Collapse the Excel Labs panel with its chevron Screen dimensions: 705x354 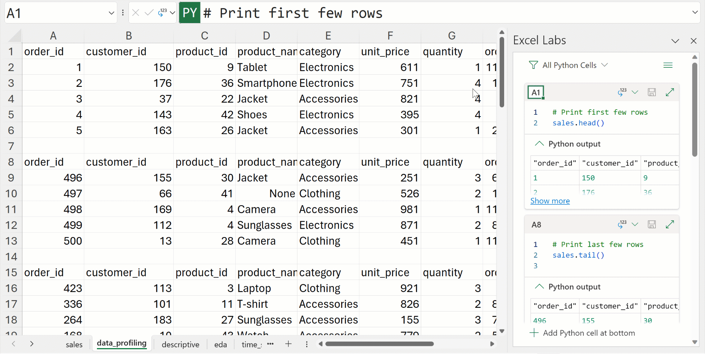(x=675, y=41)
